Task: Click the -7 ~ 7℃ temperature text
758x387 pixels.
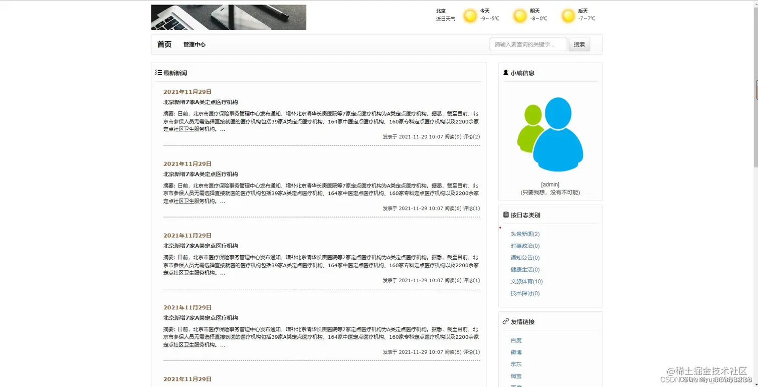Action: [587, 19]
